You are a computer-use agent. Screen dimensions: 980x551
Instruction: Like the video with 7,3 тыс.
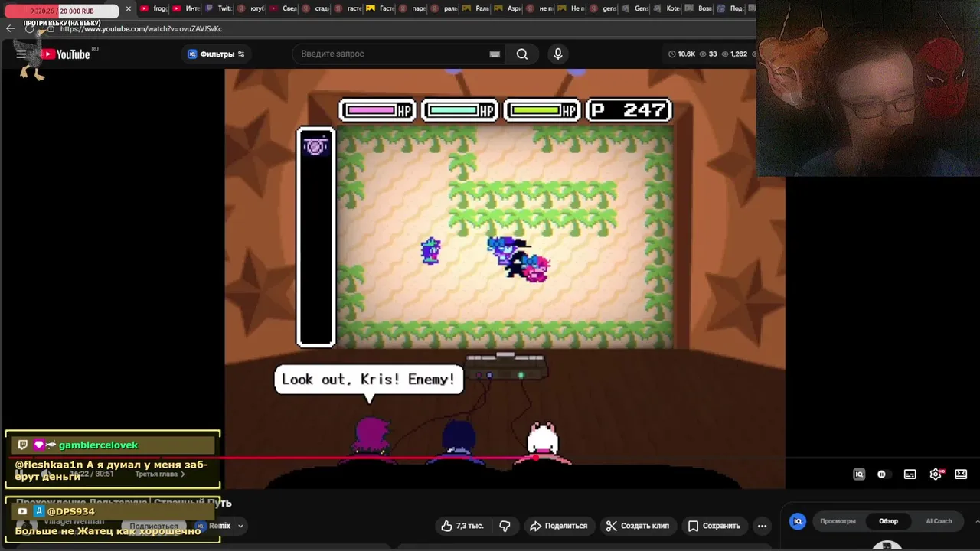tap(462, 526)
